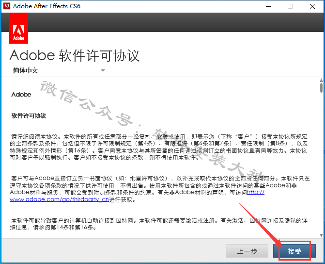Click the 接受 (Accept) button
The width and height of the screenshot is (325, 264).
point(294,251)
